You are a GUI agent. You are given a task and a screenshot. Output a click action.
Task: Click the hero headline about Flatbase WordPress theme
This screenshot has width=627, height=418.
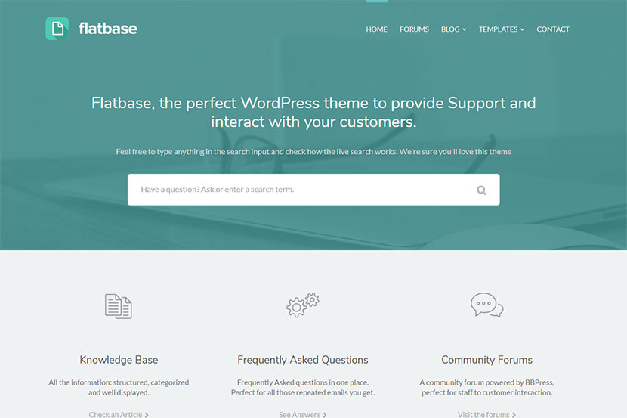[313, 113]
